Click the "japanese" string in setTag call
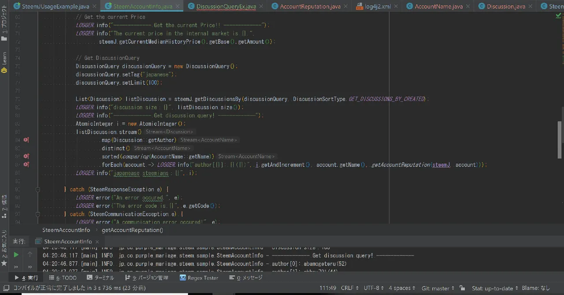Screen dimensions: 564x295 point(159,74)
